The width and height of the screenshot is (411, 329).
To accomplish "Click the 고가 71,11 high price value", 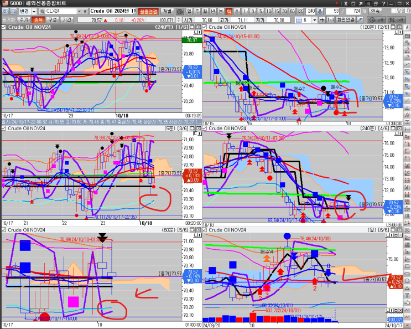I will click(x=243, y=20).
